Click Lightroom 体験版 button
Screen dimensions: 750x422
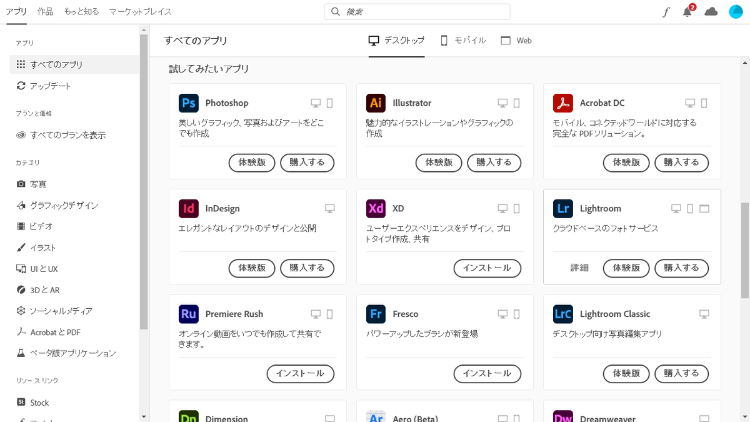pos(626,268)
